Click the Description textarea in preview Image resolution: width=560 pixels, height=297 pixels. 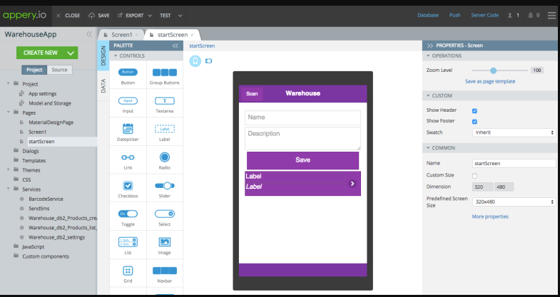(302, 138)
